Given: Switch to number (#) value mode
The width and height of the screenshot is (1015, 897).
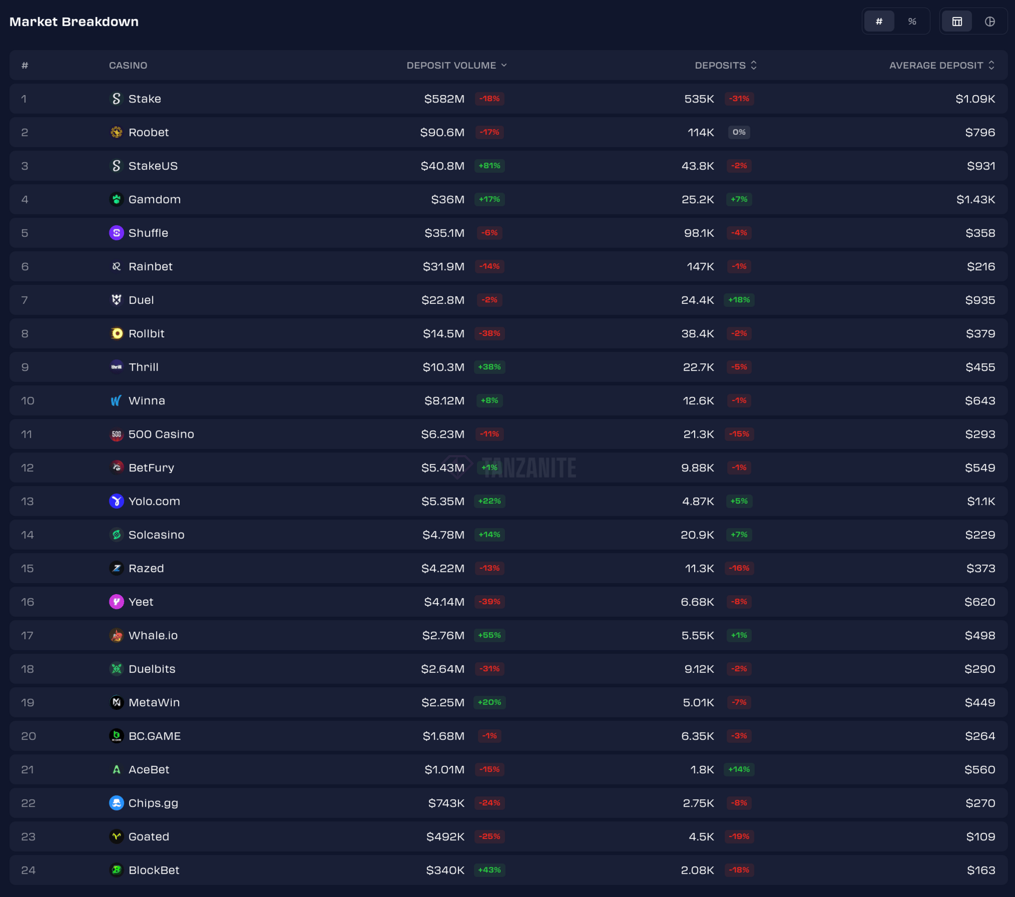Looking at the screenshot, I should [879, 22].
